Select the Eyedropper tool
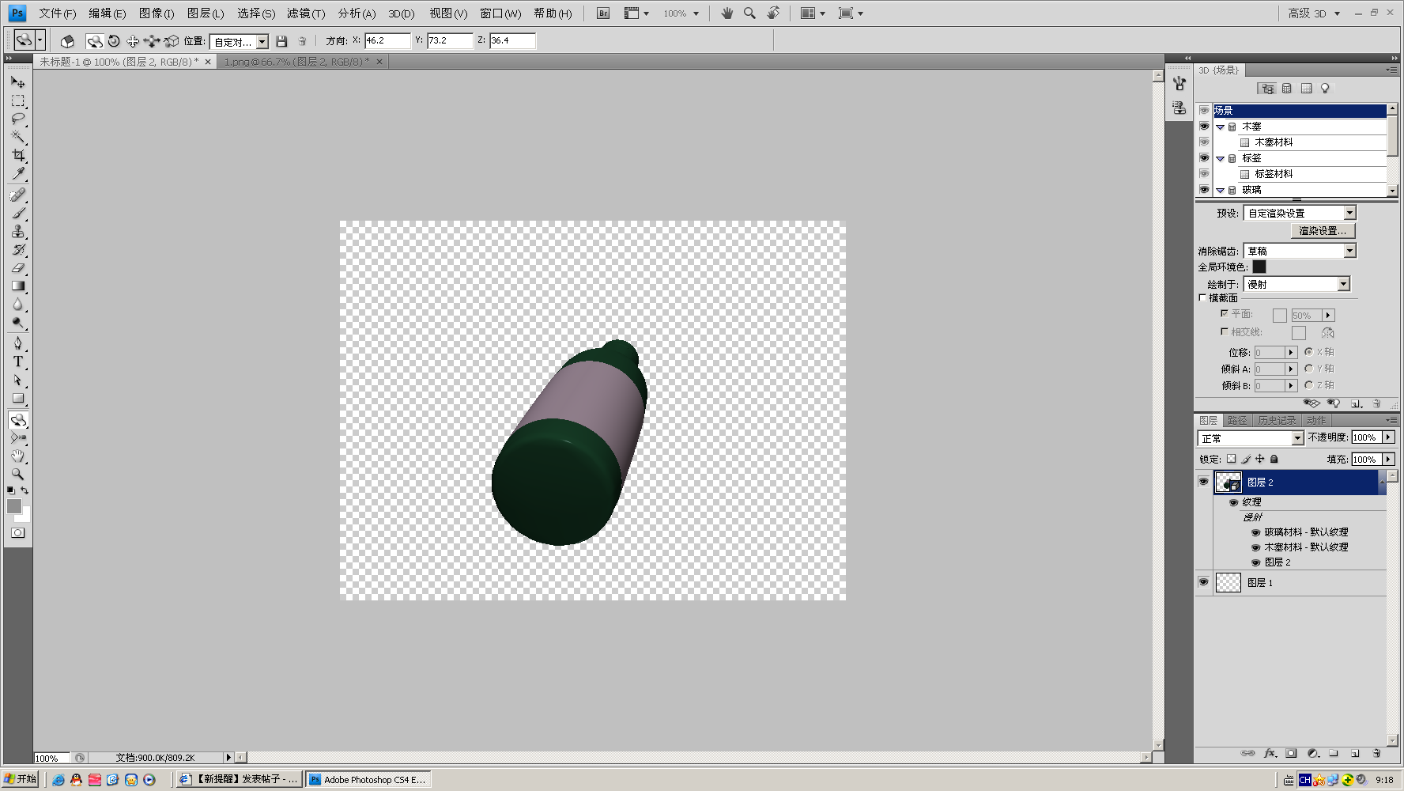 (x=17, y=173)
